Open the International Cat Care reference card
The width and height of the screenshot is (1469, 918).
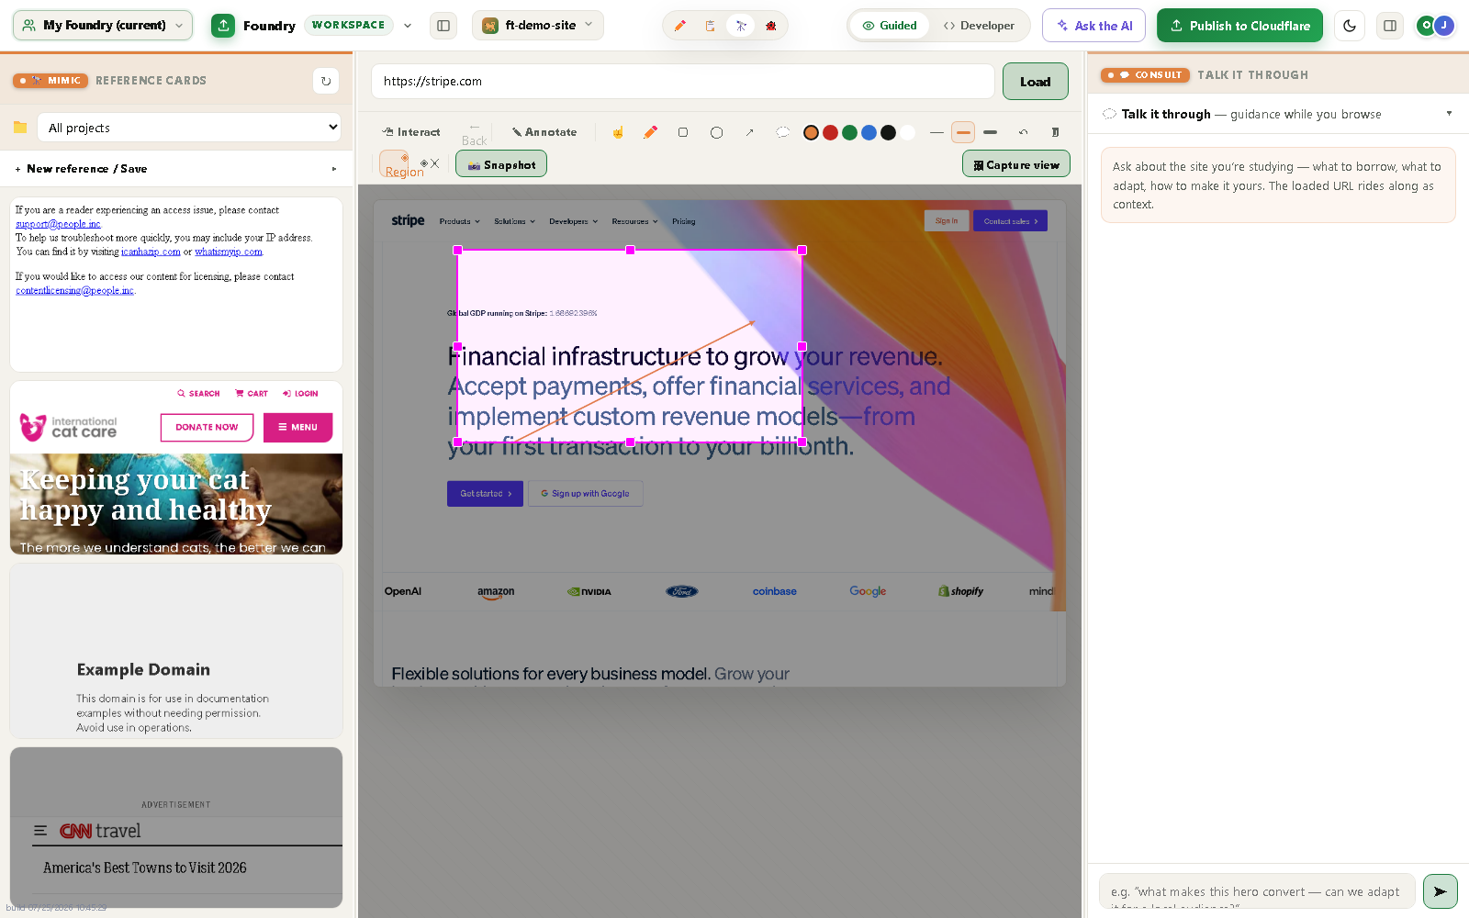[176, 467]
